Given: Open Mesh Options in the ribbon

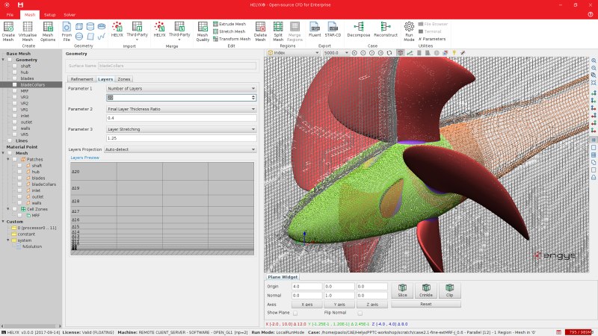Looking at the screenshot, I should click(x=48, y=27).
